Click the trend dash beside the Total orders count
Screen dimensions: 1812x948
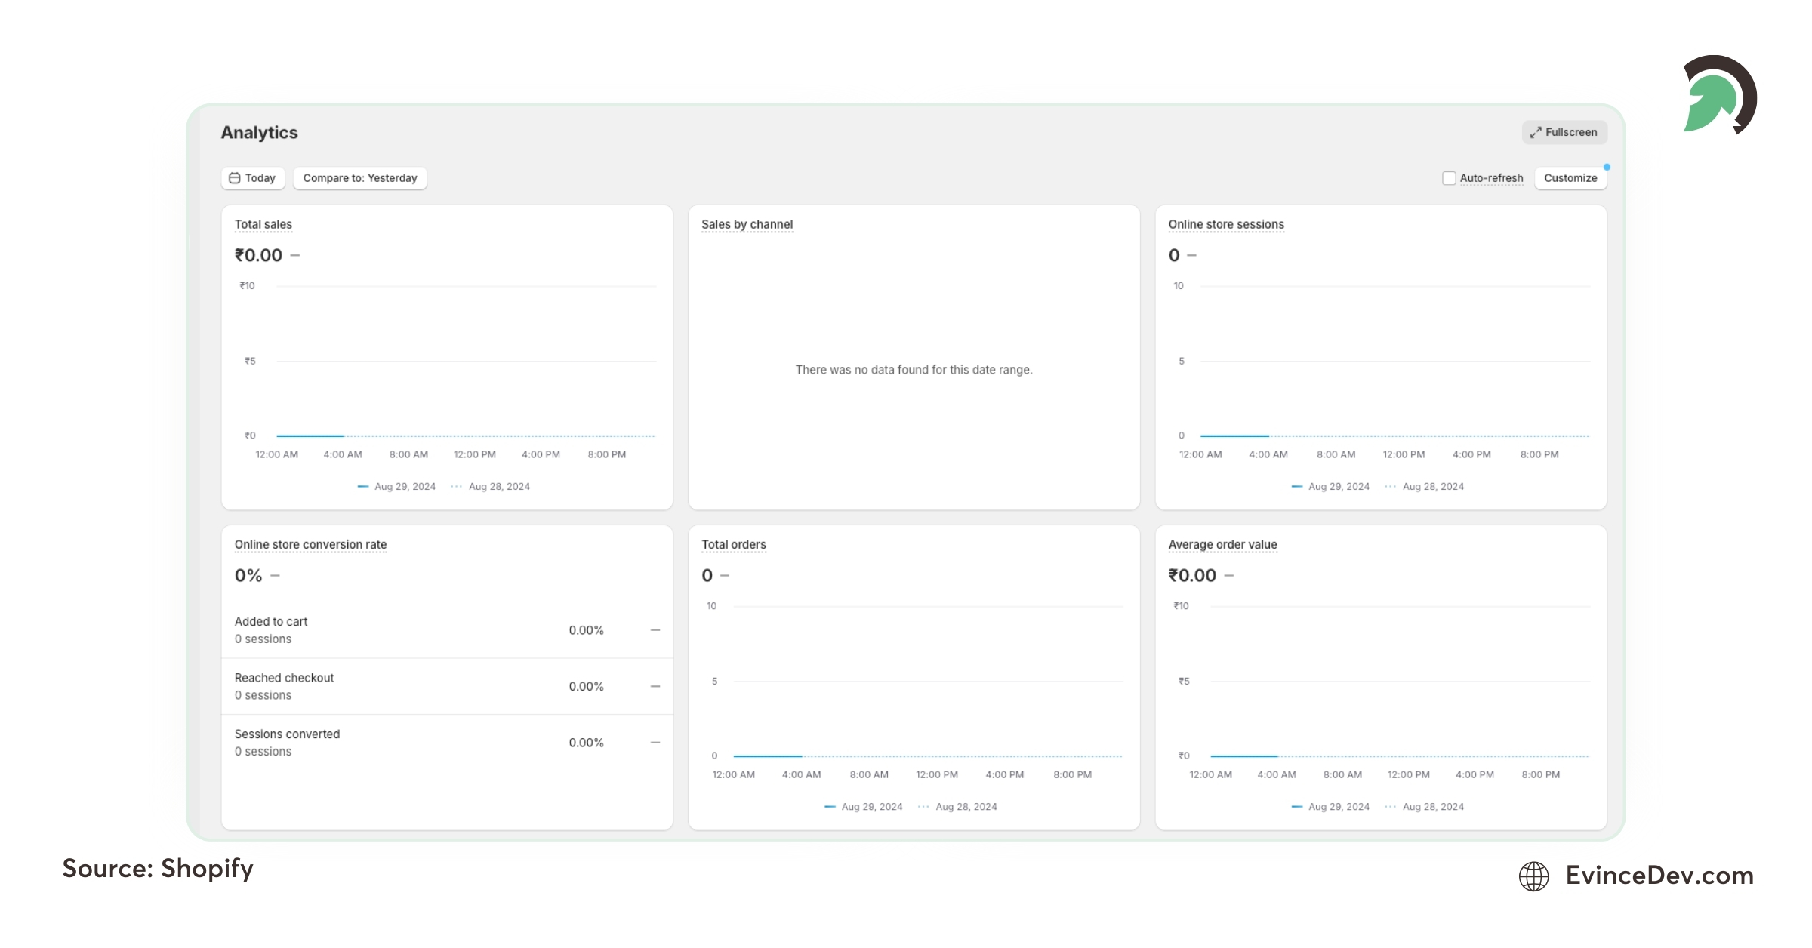coord(726,576)
